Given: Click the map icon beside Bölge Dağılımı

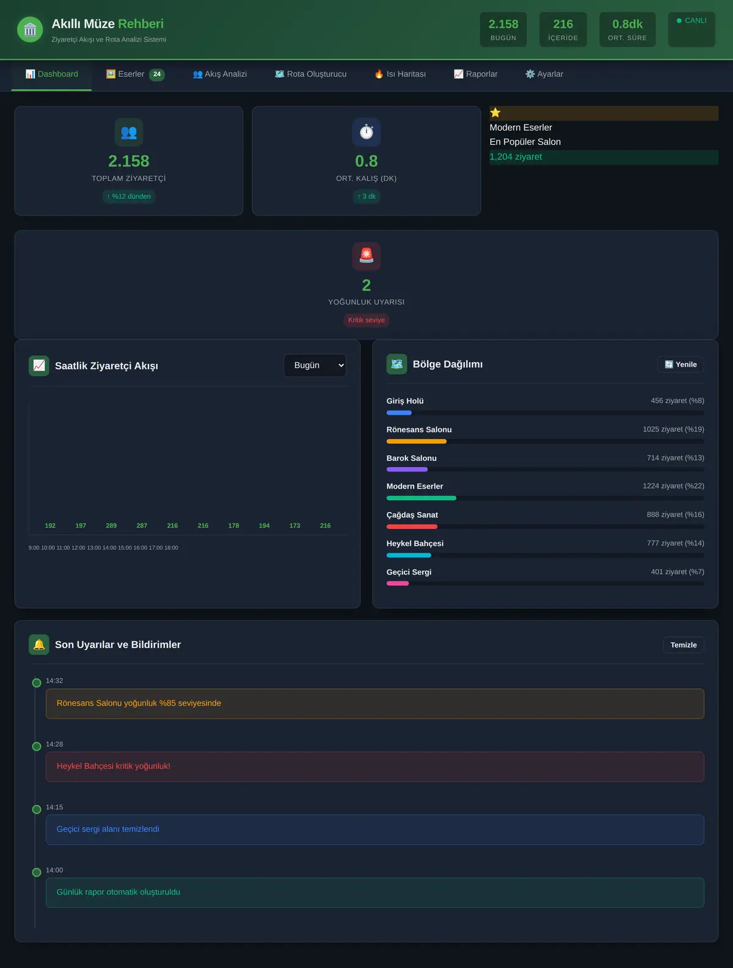Looking at the screenshot, I should tap(397, 364).
